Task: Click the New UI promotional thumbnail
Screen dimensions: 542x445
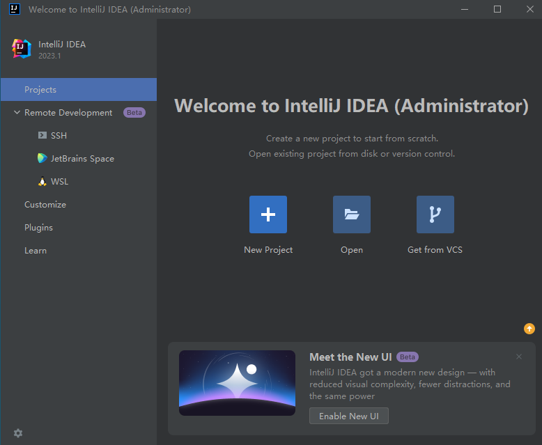Action: (237, 383)
